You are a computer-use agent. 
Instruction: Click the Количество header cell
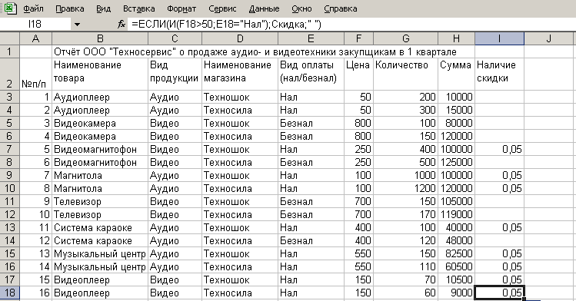[405, 74]
